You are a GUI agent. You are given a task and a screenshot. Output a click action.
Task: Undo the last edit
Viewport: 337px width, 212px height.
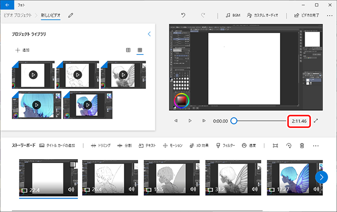[183, 15]
